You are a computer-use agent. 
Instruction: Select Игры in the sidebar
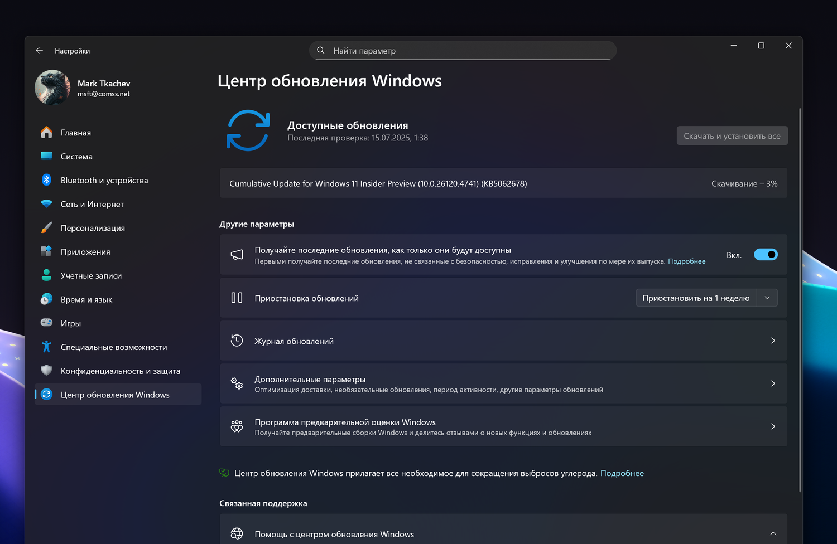[118, 323]
